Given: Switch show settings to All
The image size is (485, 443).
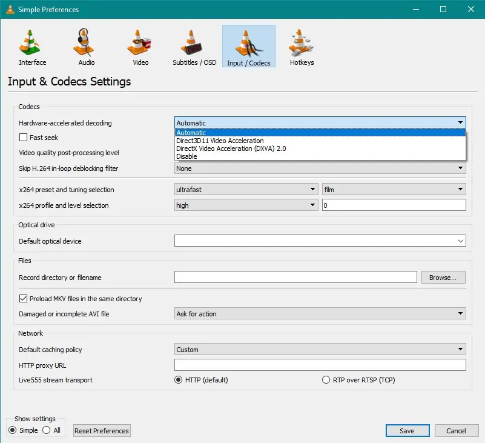Looking at the screenshot, I should (x=47, y=430).
